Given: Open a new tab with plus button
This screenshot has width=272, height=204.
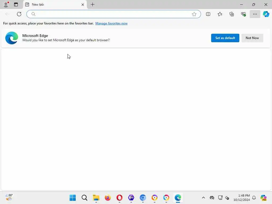Looking at the screenshot, I should tap(93, 5).
